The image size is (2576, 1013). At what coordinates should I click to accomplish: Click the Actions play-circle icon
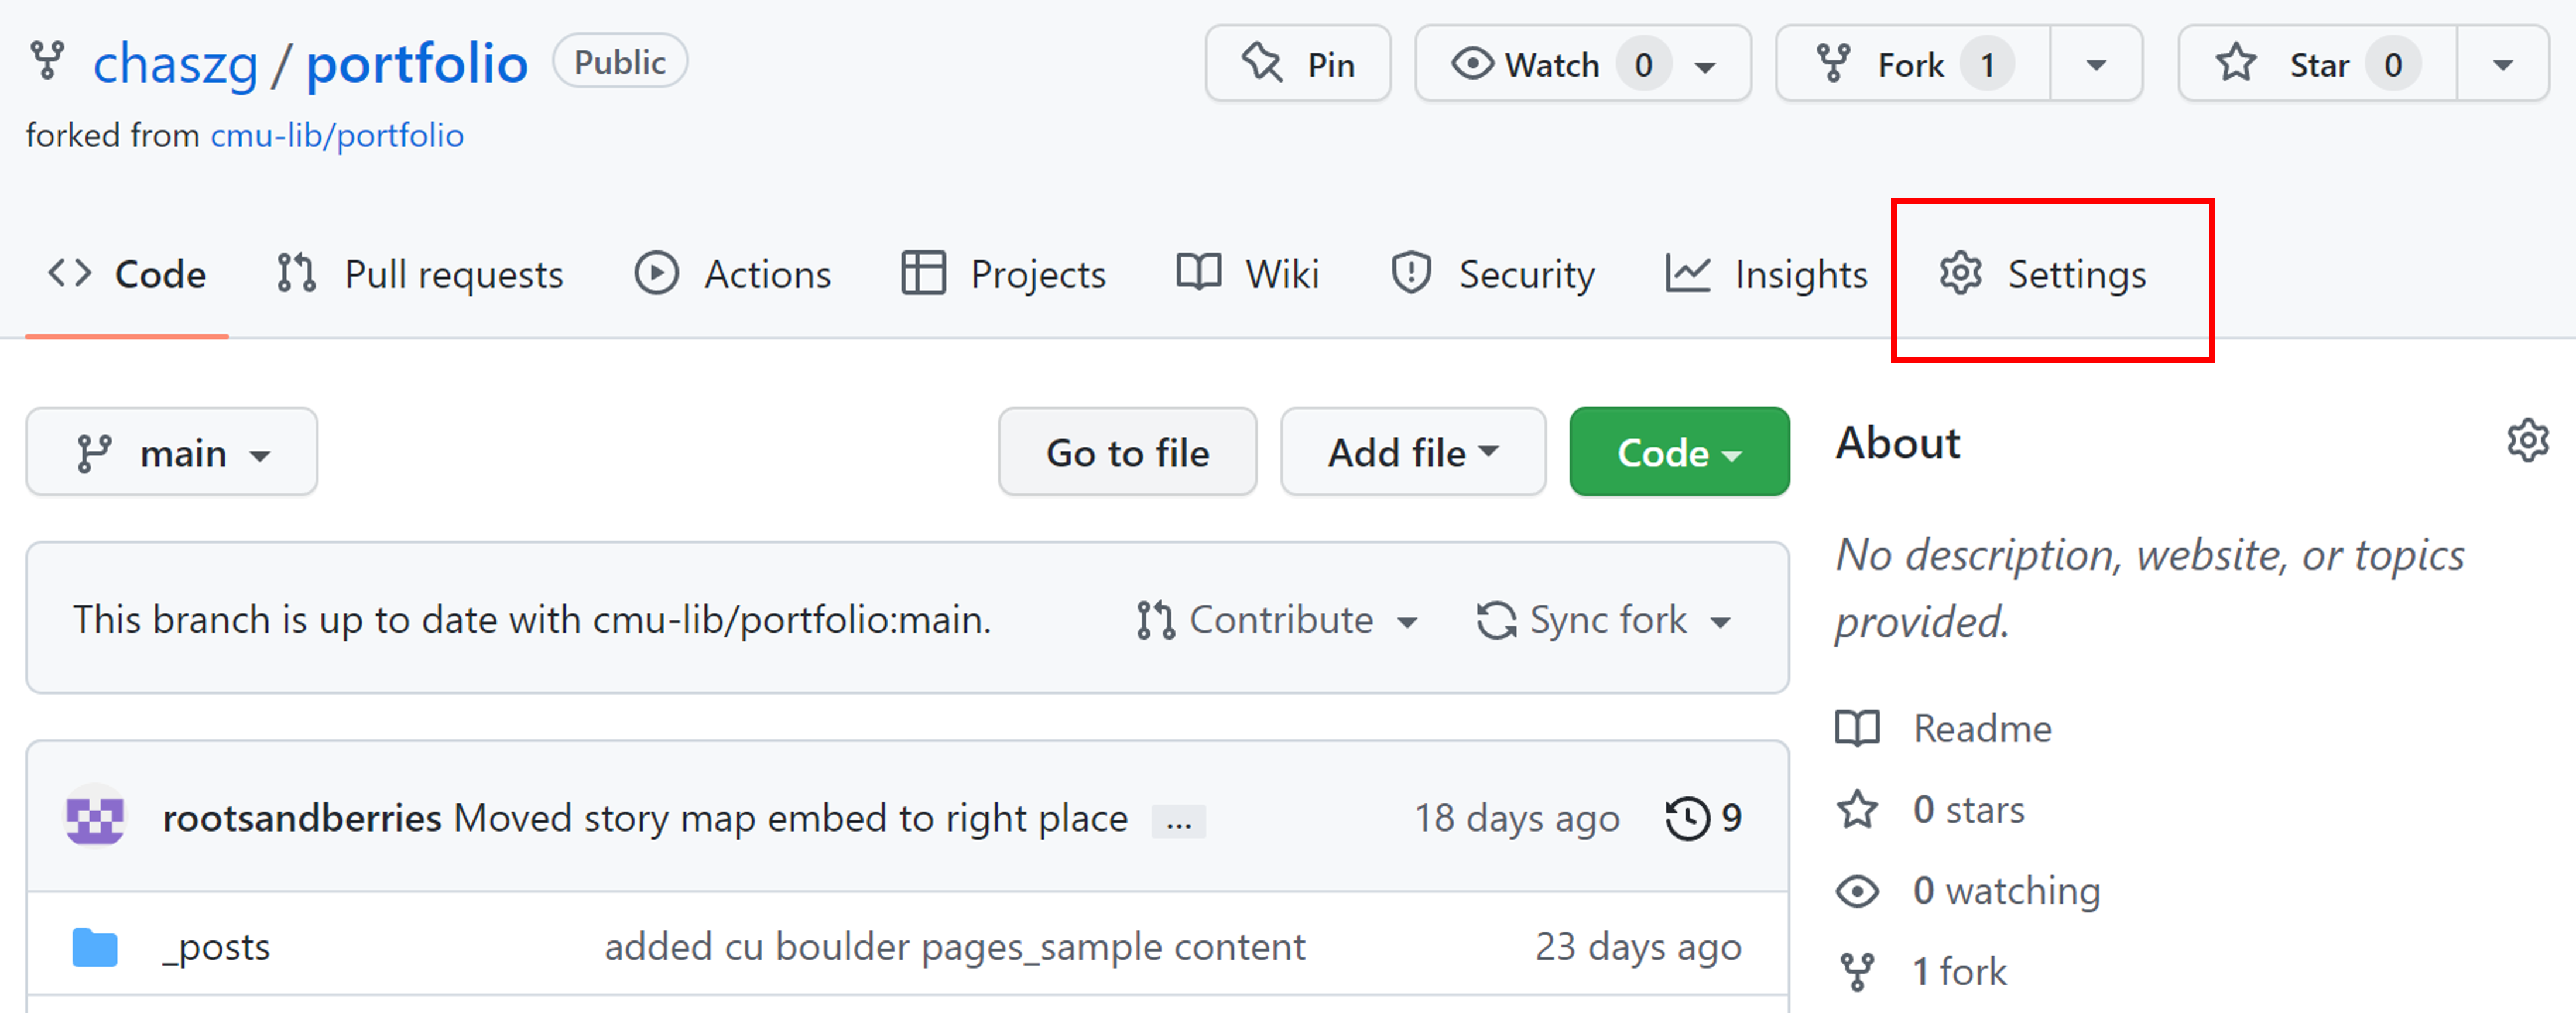(657, 273)
